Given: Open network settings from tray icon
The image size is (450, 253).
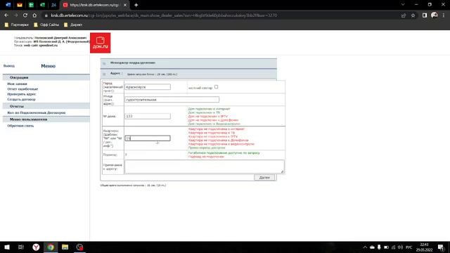Looking at the screenshot, I should pyautogui.click(x=394, y=247).
